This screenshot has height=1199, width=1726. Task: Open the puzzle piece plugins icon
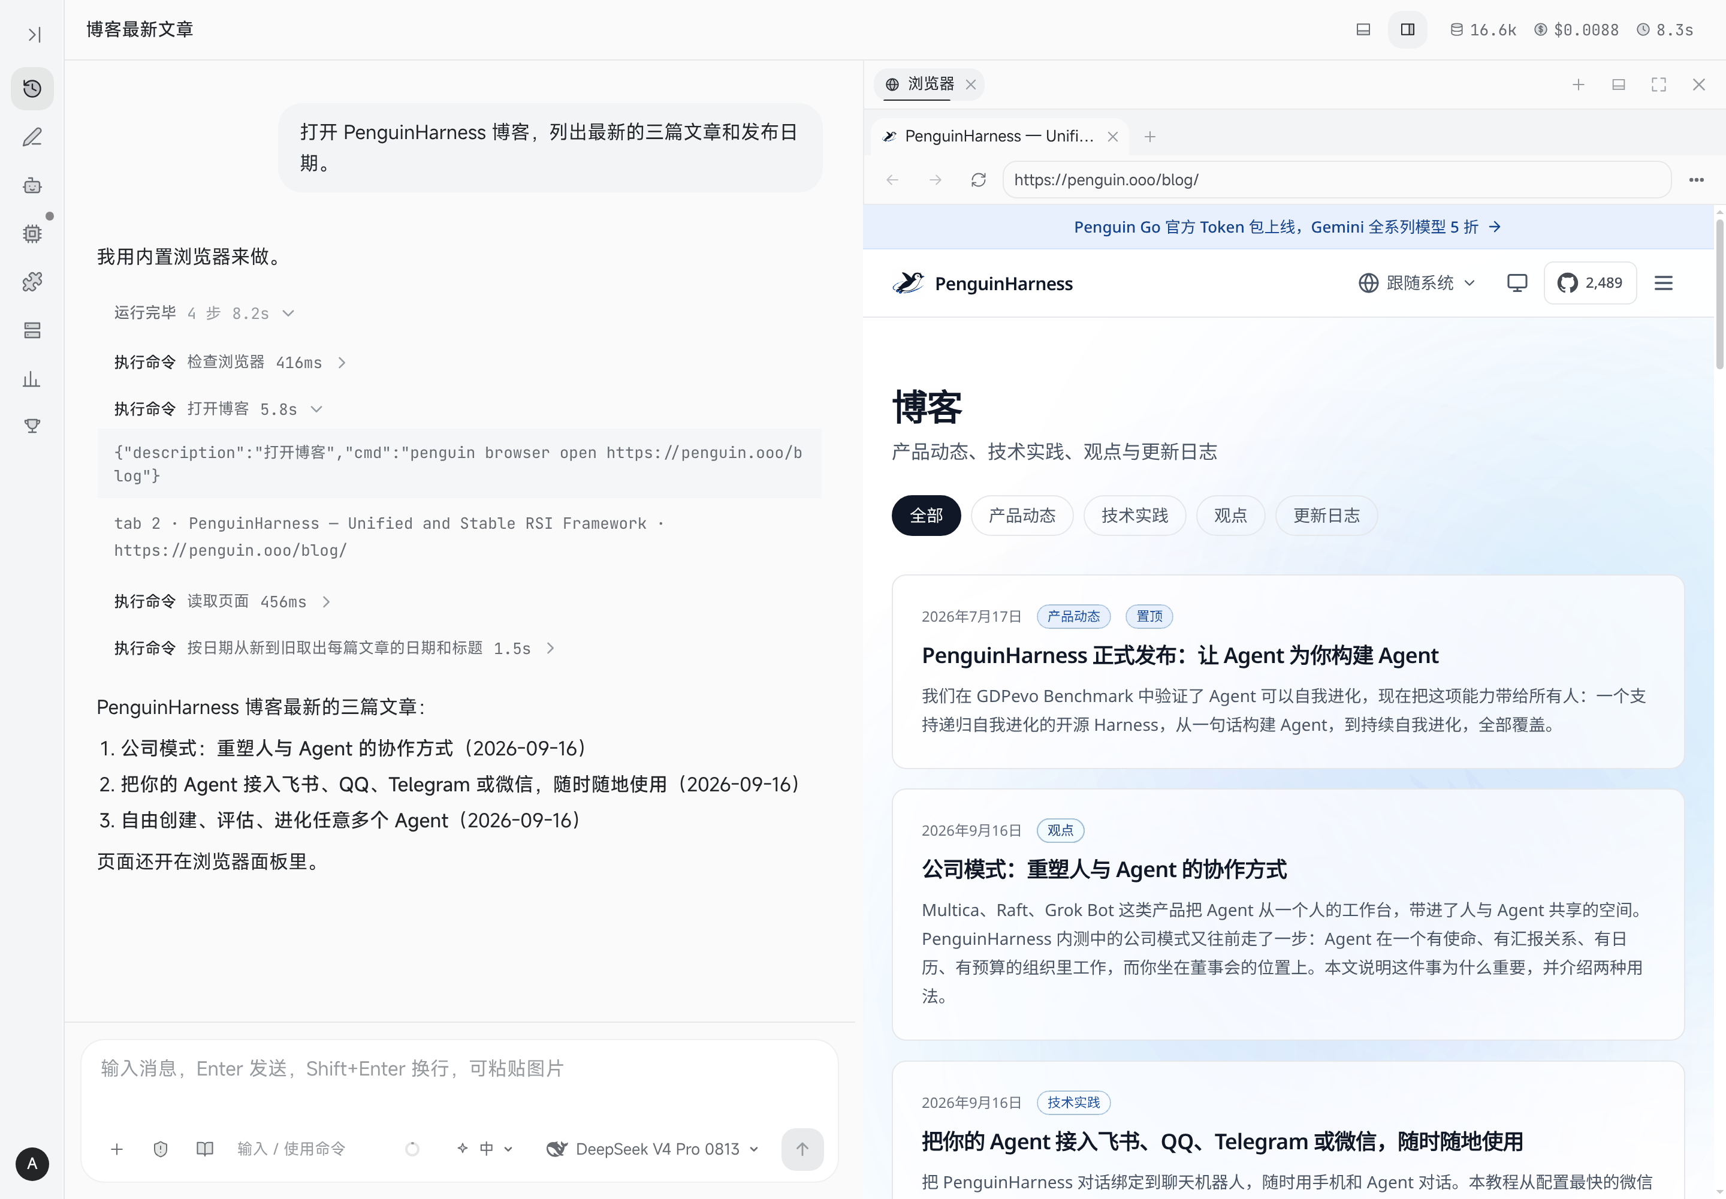coord(32,282)
